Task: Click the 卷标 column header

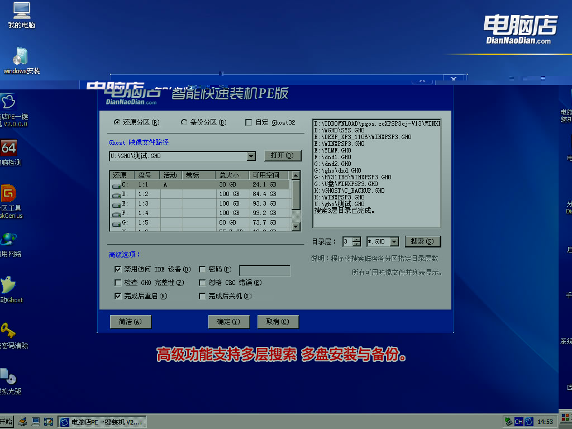Action: pos(199,175)
